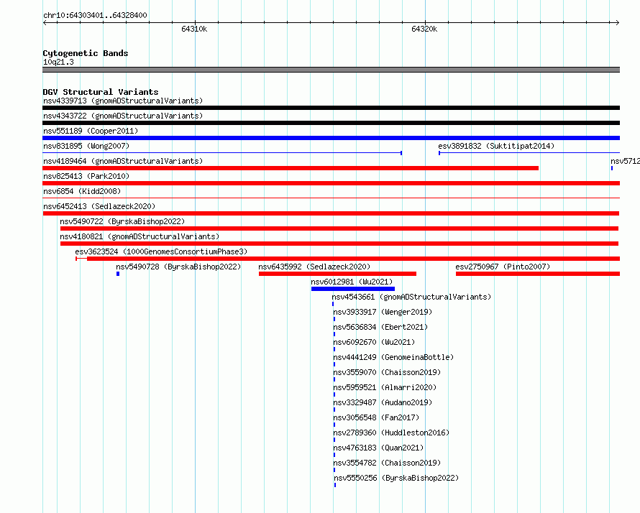The height and width of the screenshot is (513, 640).
Task: Select nsv4543661 gnomAD variant label
Action: pos(411,297)
